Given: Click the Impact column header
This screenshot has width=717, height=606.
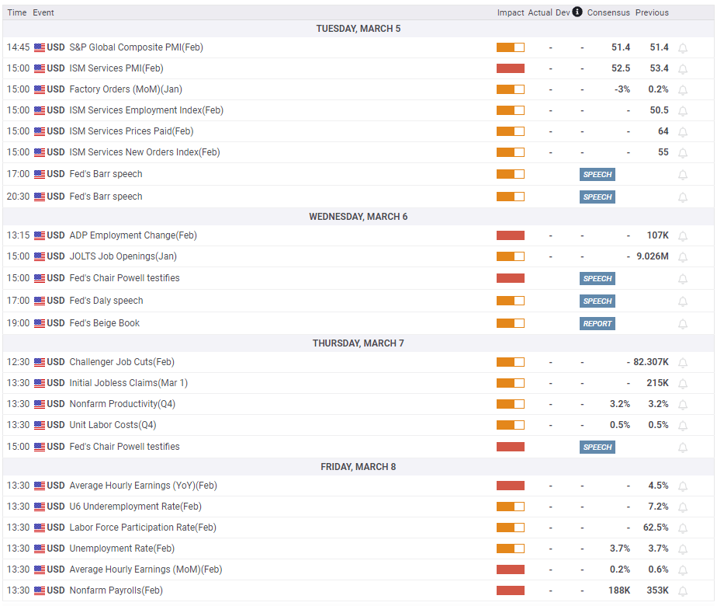Looking at the screenshot, I should [x=511, y=12].
